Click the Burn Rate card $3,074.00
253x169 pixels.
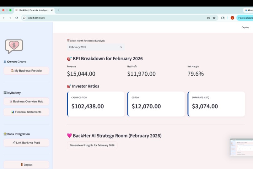point(216,104)
